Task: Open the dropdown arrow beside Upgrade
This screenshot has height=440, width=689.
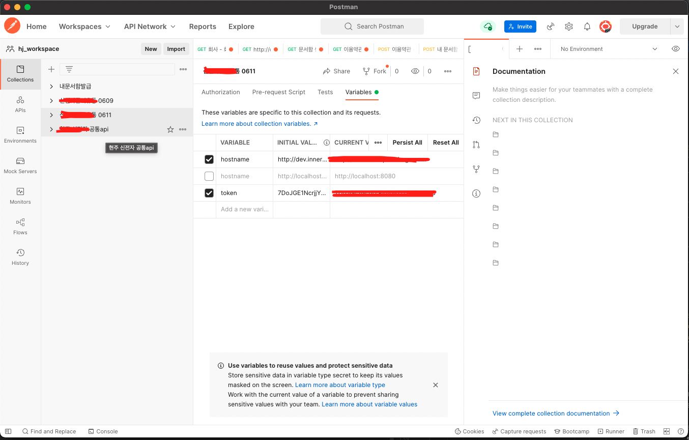Action: (677, 26)
